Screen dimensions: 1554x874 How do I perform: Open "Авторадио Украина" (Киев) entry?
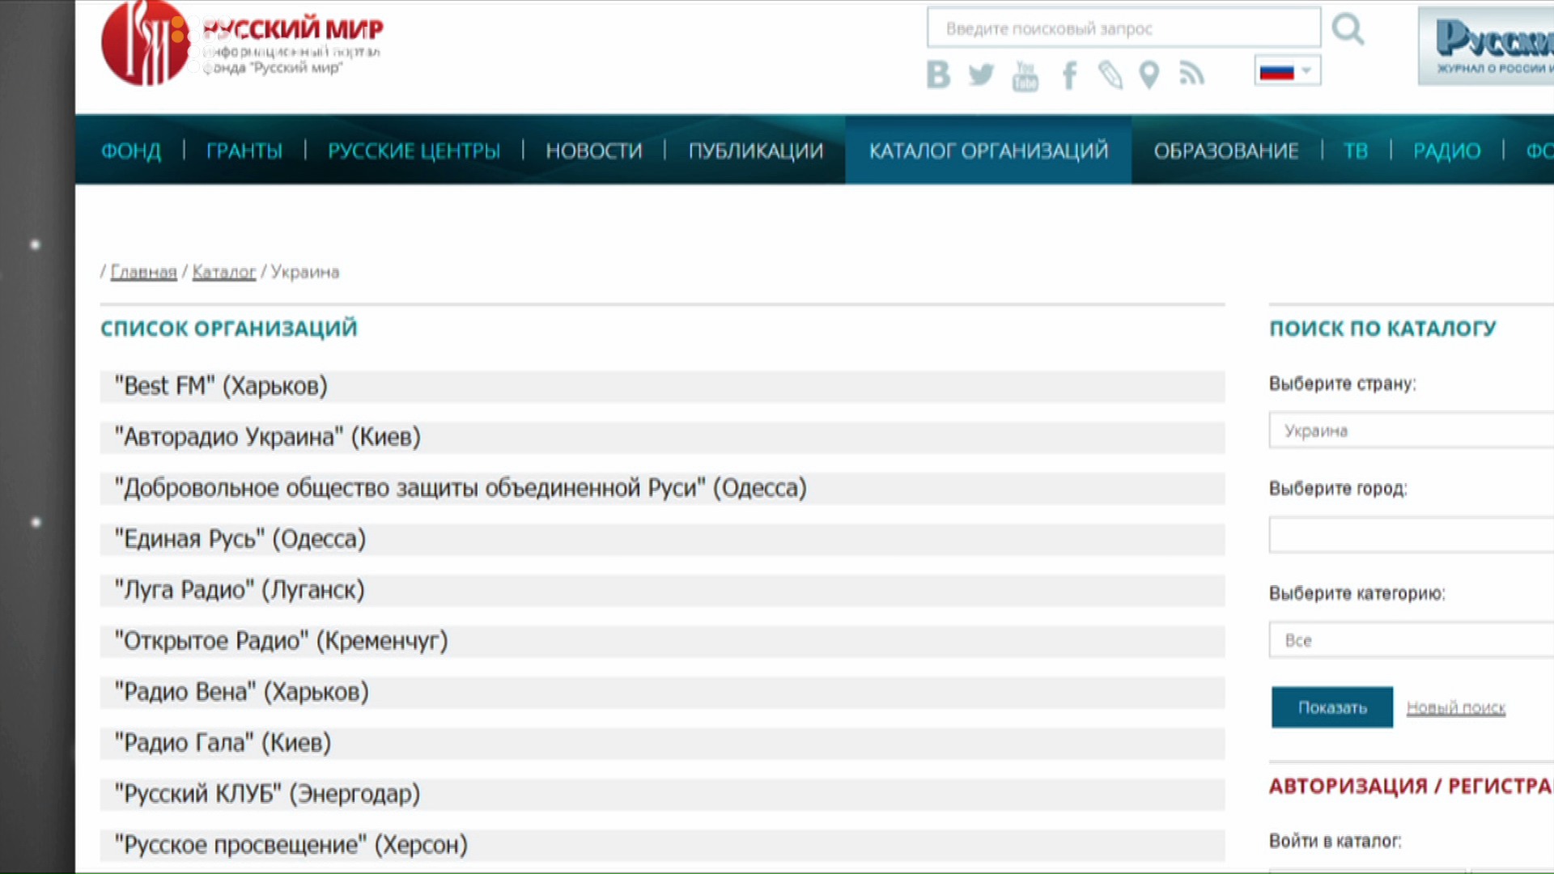pos(662,437)
